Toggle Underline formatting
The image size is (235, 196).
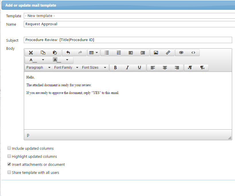pos(139,68)
